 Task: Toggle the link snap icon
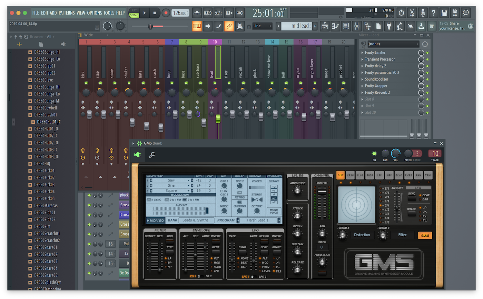coord(229,26)
